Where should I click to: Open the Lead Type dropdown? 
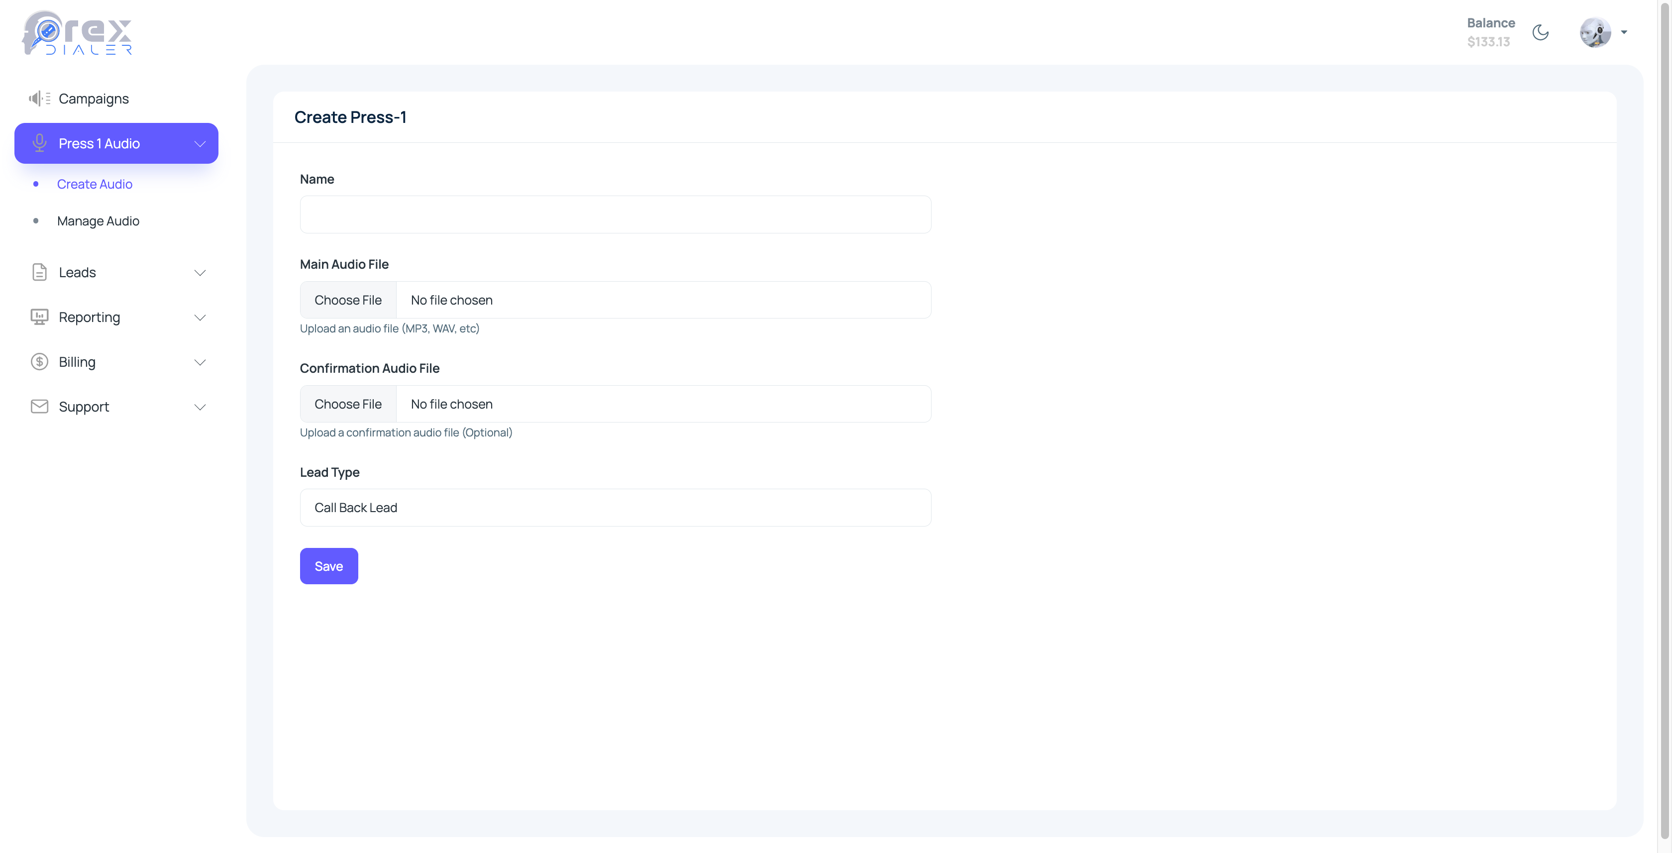pyautogui.click(x=615, y=508)
